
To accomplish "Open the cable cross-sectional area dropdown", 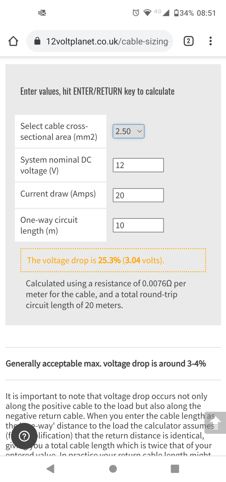I will pyautogui.click(x=128, y=131).
